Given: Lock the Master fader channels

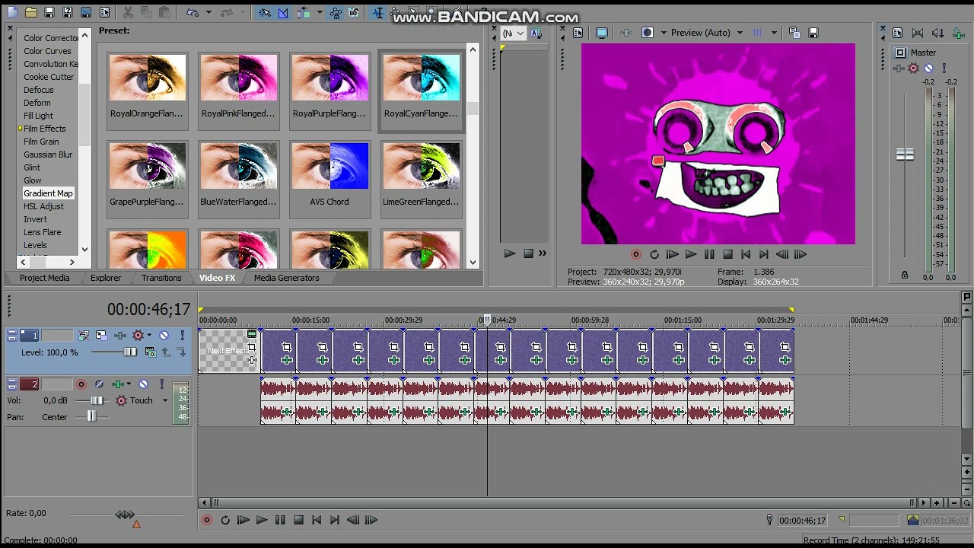Looking at the screenshot, I should [905, 275].
